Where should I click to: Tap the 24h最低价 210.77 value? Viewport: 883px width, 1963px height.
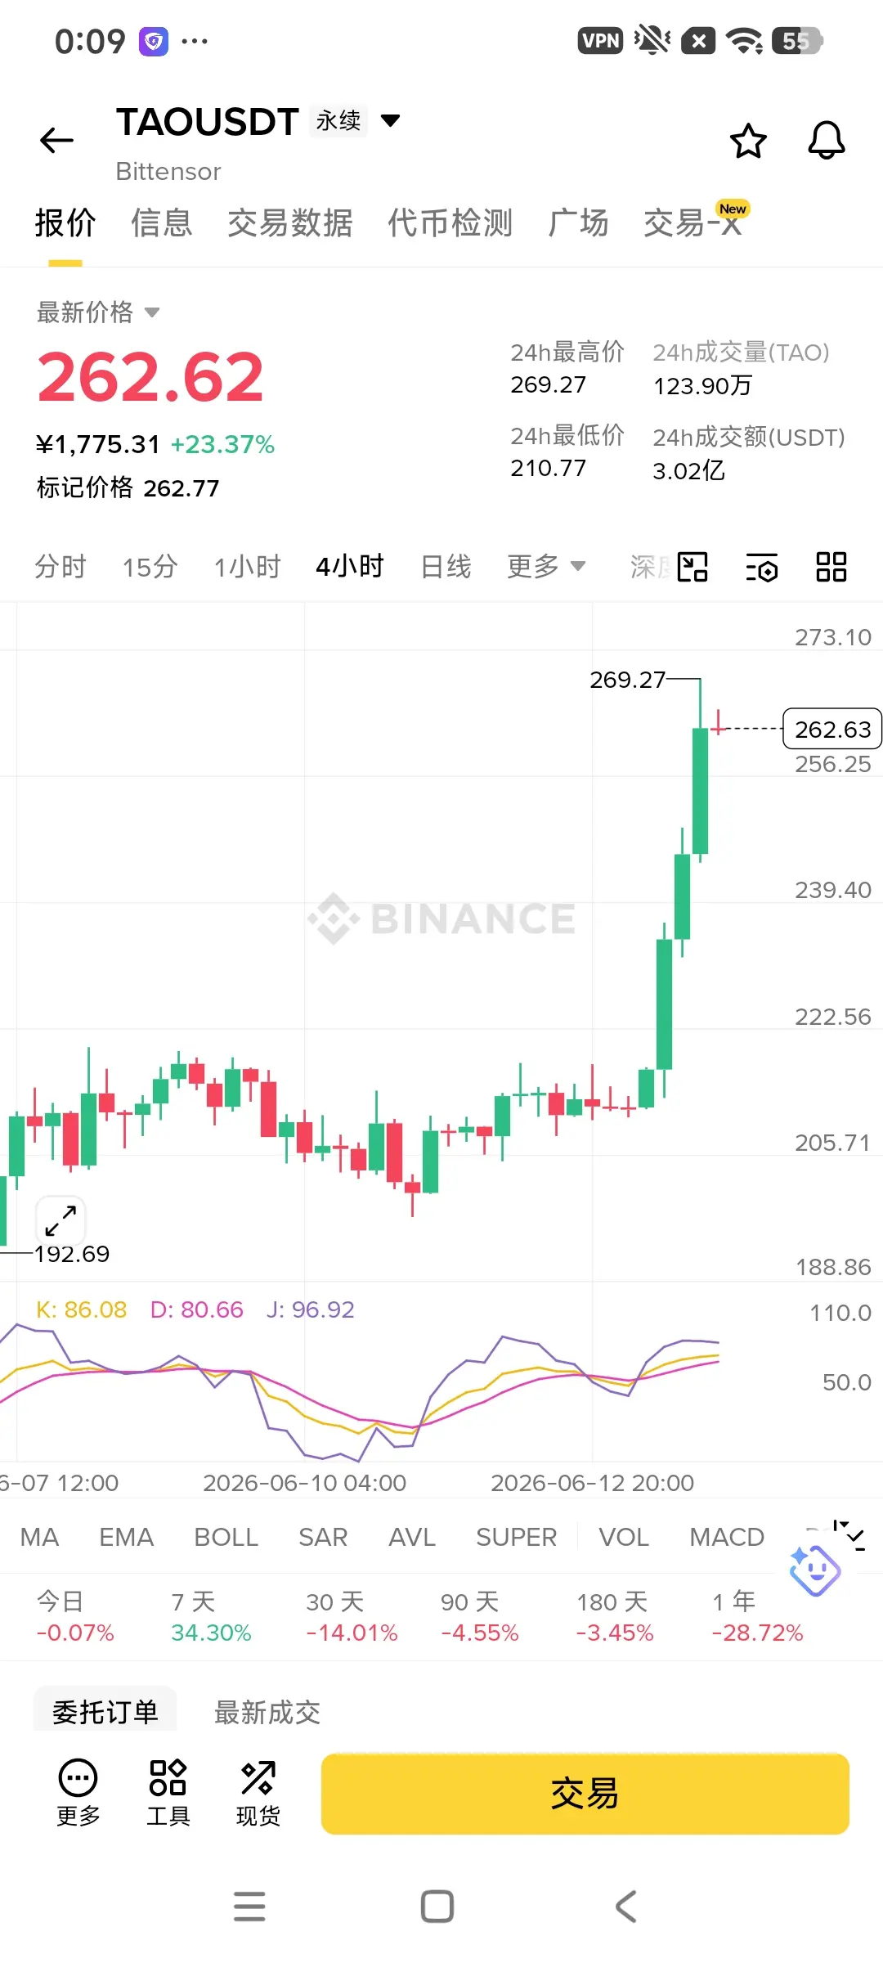pyautogui.click(x=548, y=468)
